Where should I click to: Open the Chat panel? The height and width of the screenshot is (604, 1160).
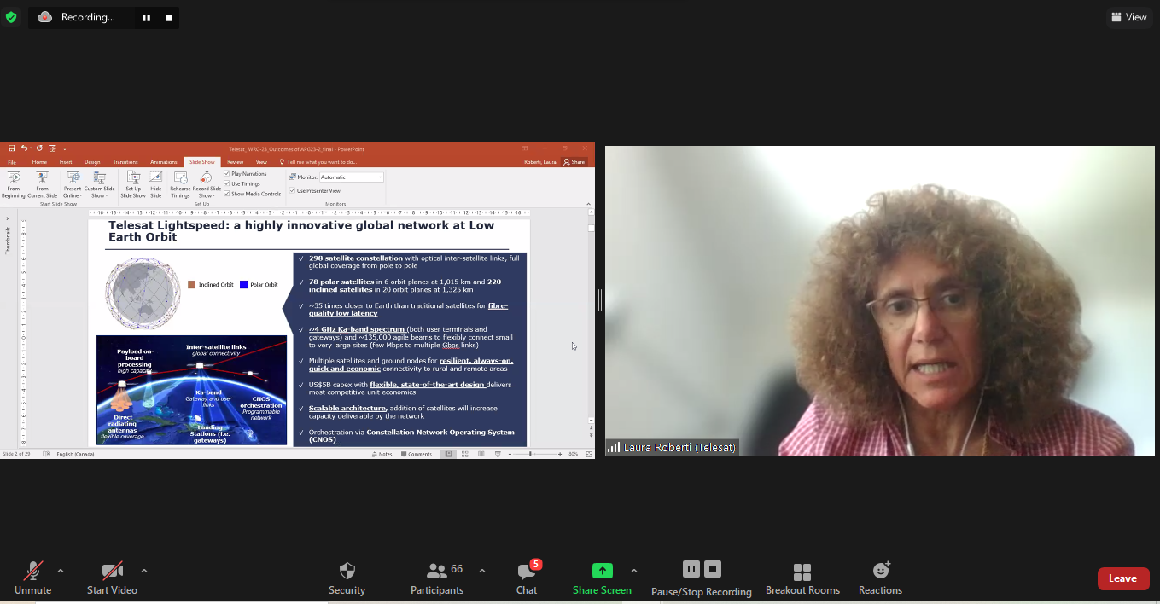coord(527,578)
